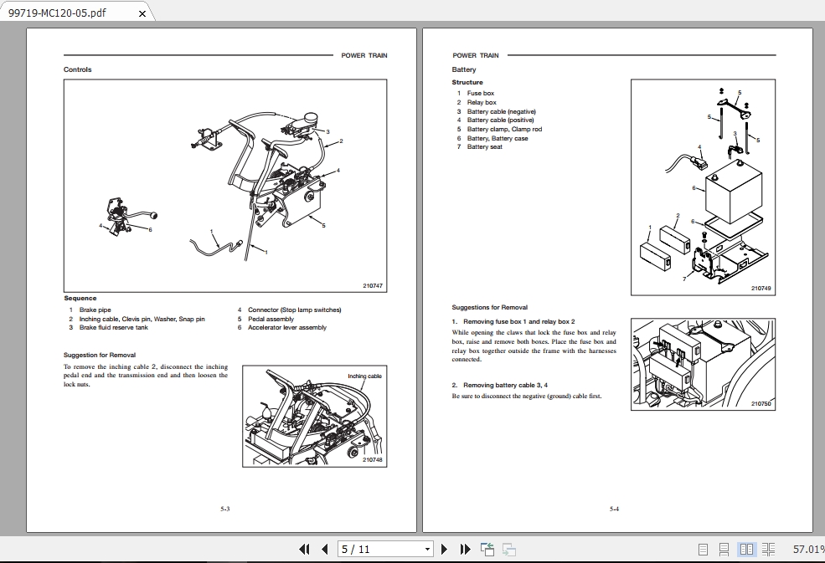Go to the next page
The width and height of the screenshot is (825, 563).
pyautogui.click(x=444, y=550)
